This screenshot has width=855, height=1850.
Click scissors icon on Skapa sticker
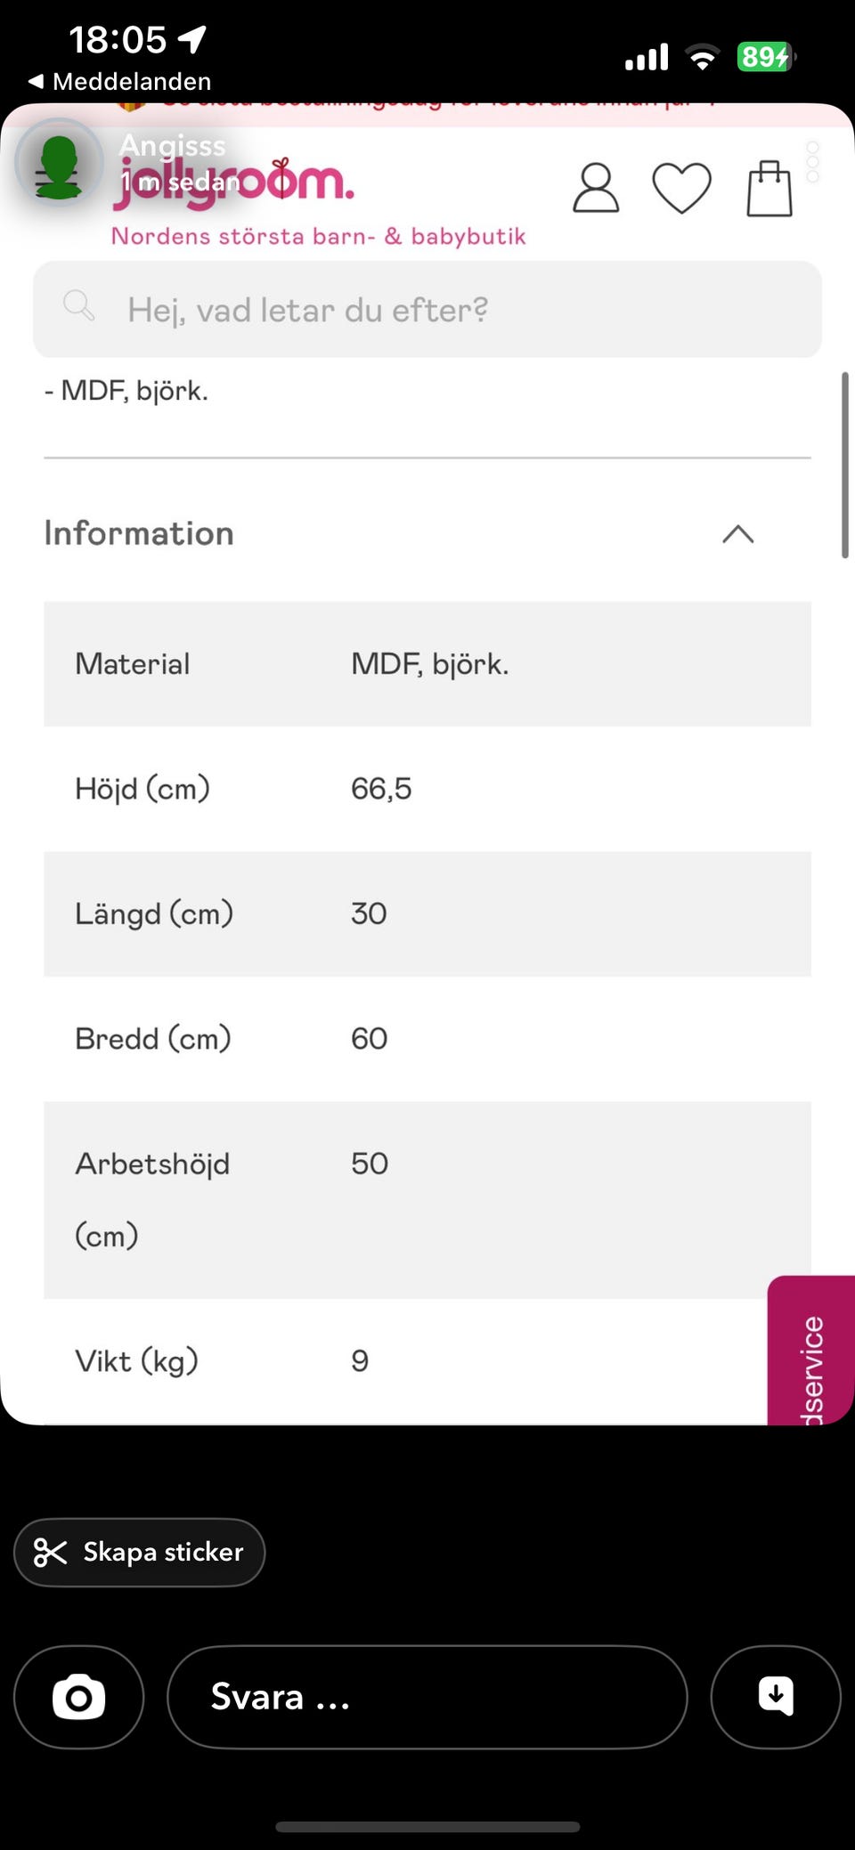point(51,1553)
